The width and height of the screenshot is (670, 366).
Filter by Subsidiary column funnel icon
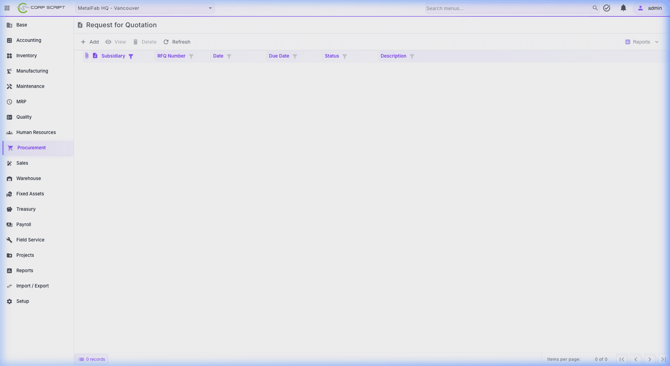pyautogui.click(x=131, y=56)
